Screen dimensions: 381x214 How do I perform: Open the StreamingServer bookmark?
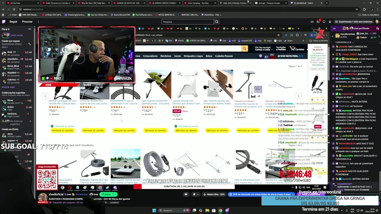[x=75, y=15]
